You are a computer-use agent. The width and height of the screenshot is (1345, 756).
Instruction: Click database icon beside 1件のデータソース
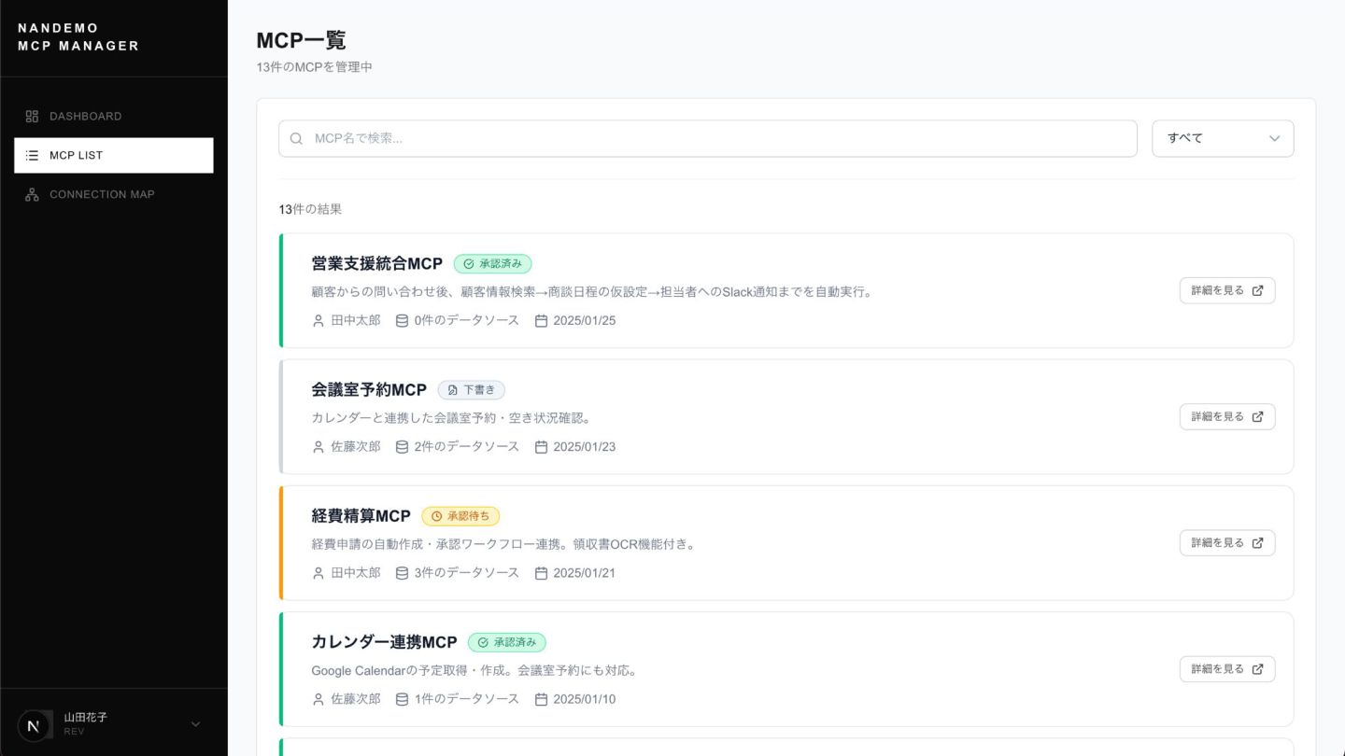402,698
